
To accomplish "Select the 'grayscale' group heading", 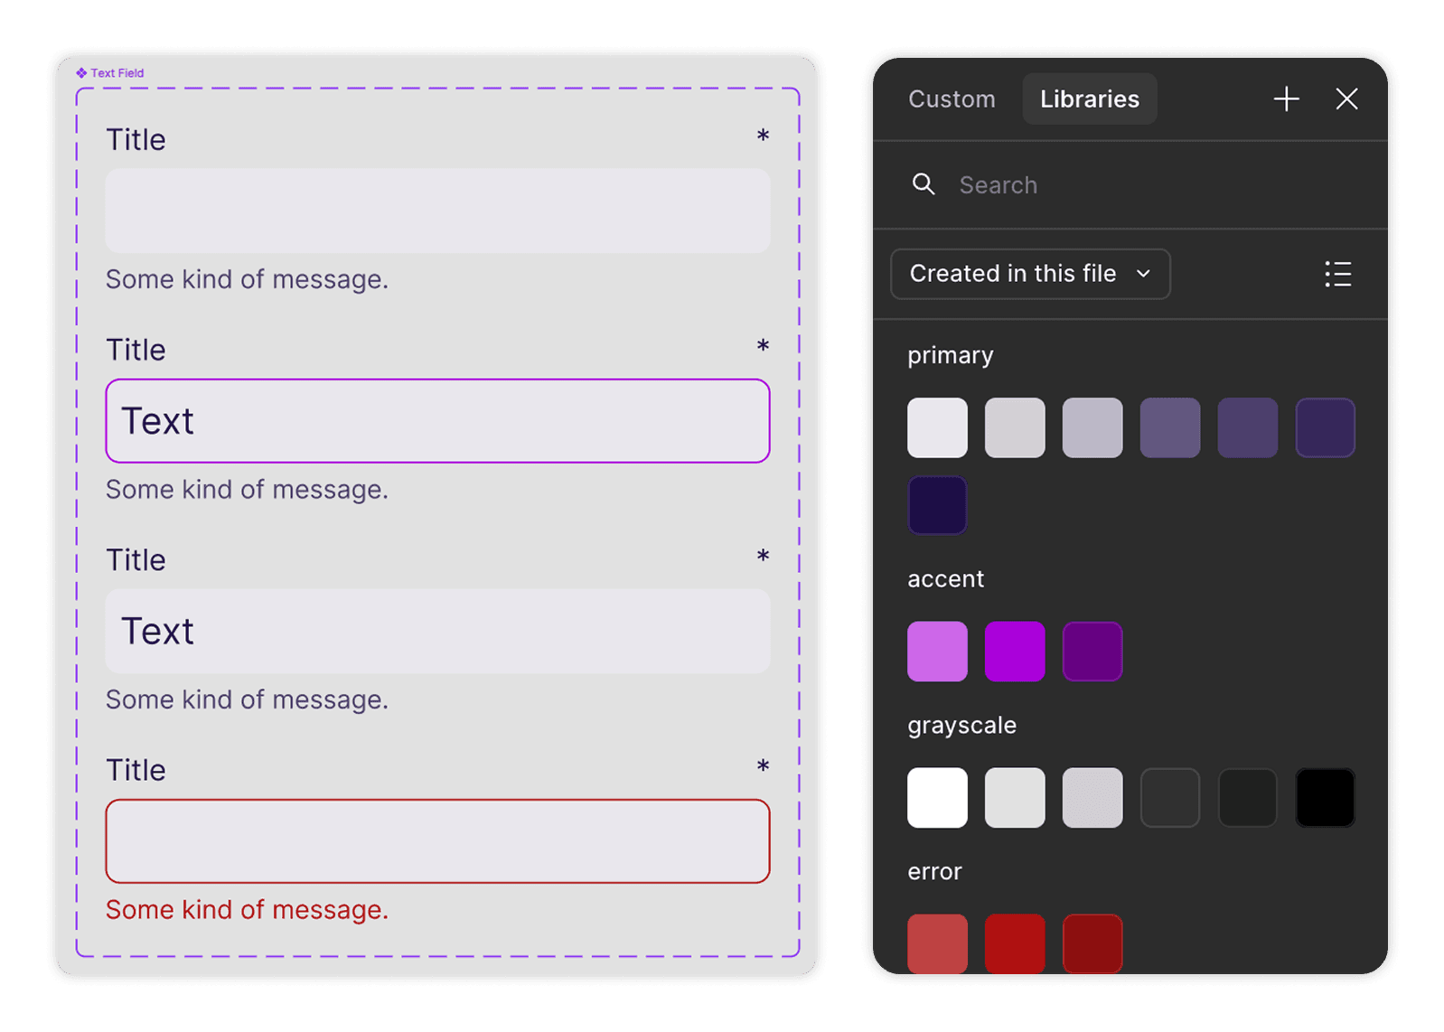I will 961,726.
